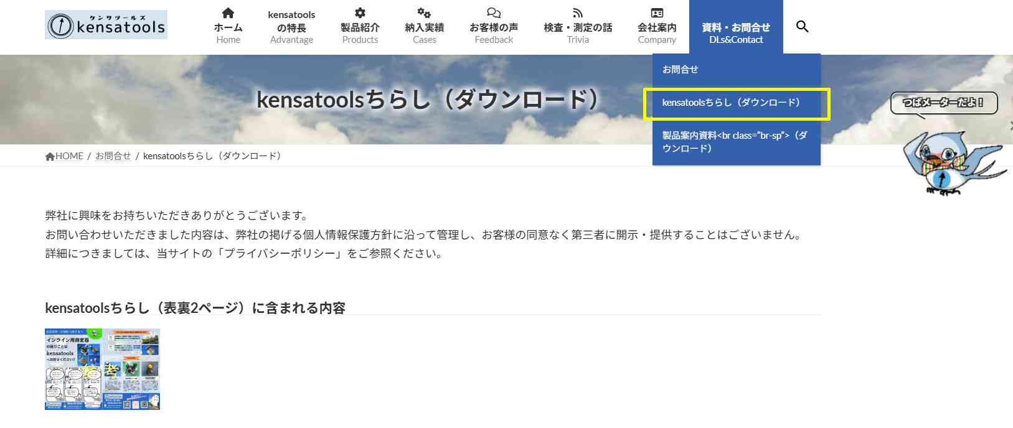Click the kensatools logo
The width and height of the screenshot is (1013, 428).
pyautogui.click(x=106, y=25)
